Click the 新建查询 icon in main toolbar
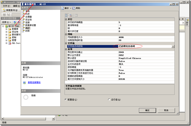This screenshot has width=191, height=126. pos(4,10)
